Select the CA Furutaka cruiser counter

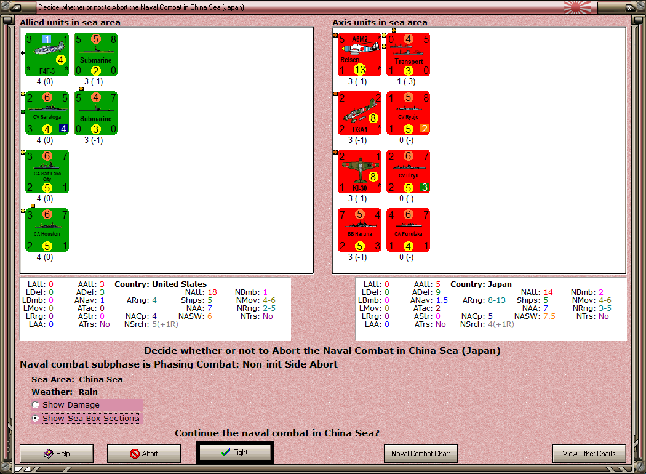pyautogui.click(x=409, y=230)
